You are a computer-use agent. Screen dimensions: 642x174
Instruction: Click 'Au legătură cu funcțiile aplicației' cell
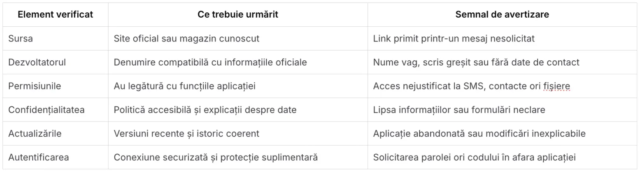point(238,86)
